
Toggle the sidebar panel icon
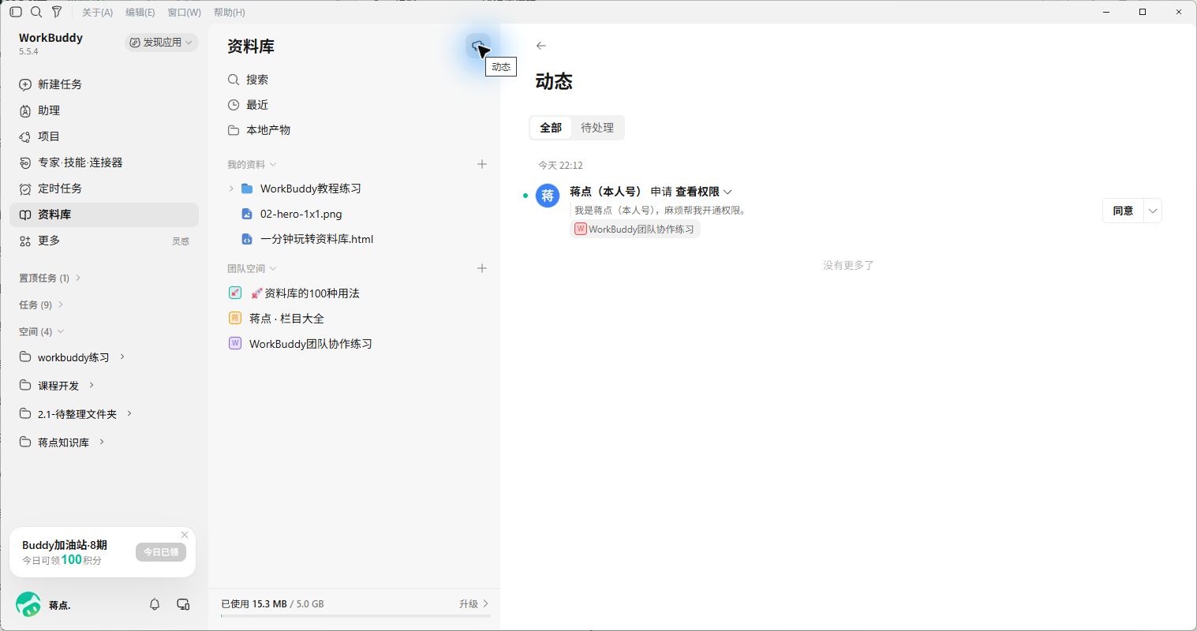pos(16,12)
